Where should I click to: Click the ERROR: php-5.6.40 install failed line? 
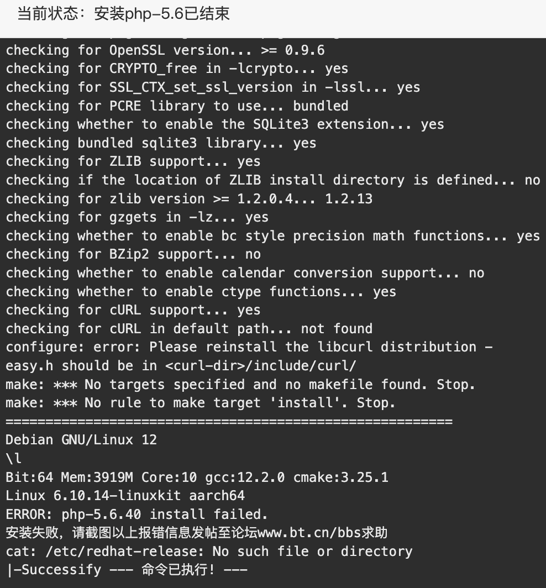(x=137, y=514)
